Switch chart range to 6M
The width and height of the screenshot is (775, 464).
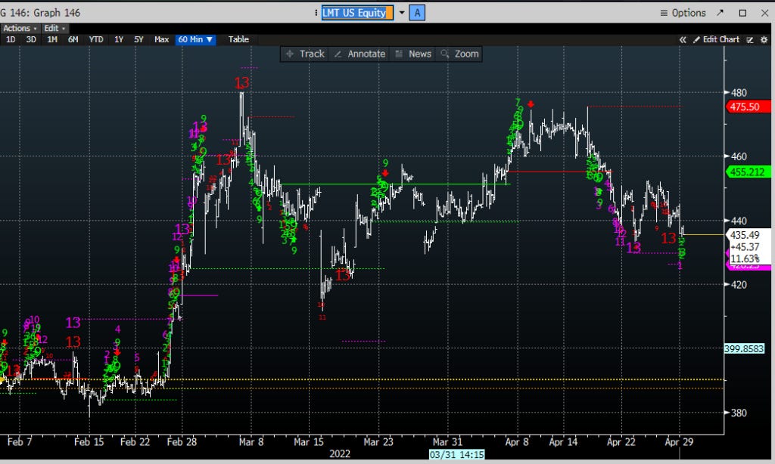coord(73,39)
